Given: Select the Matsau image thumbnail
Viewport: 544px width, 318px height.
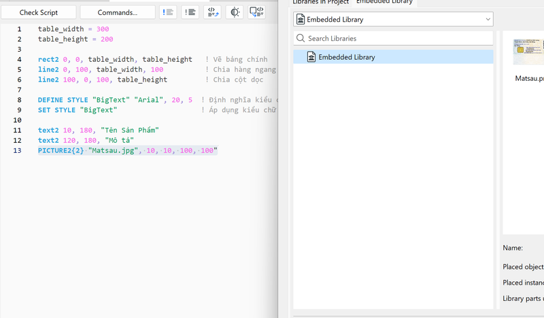Looking at the screenshot, I should pyautogui.click(x=529, y=52).
